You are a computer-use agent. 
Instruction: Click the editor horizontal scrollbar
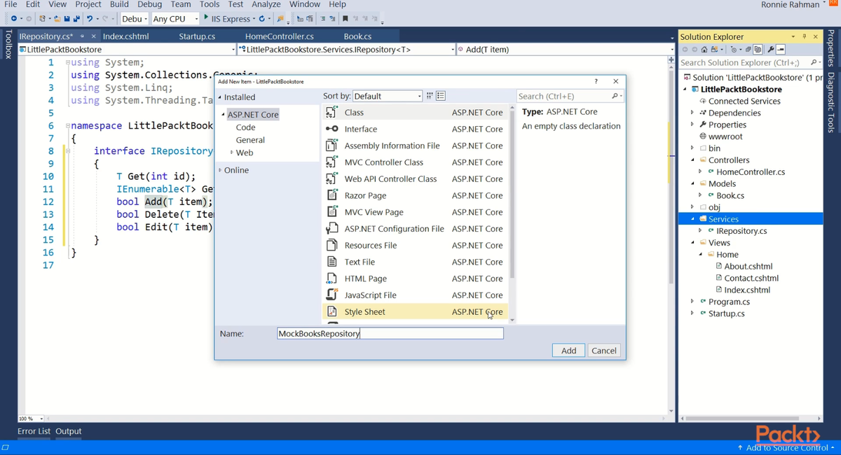pyautogui.click(x=354, y=419)
